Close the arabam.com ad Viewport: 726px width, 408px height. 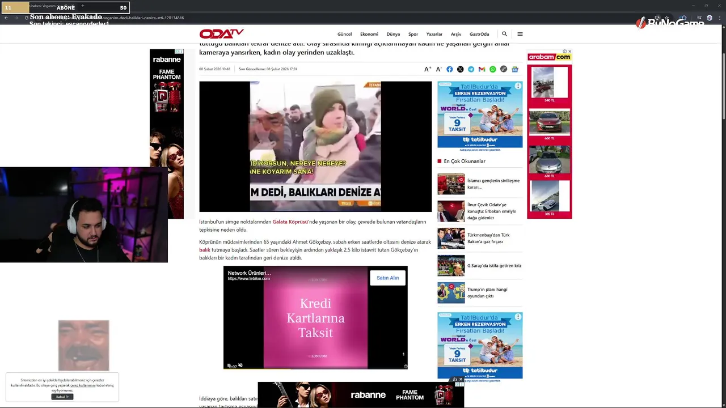569,52
